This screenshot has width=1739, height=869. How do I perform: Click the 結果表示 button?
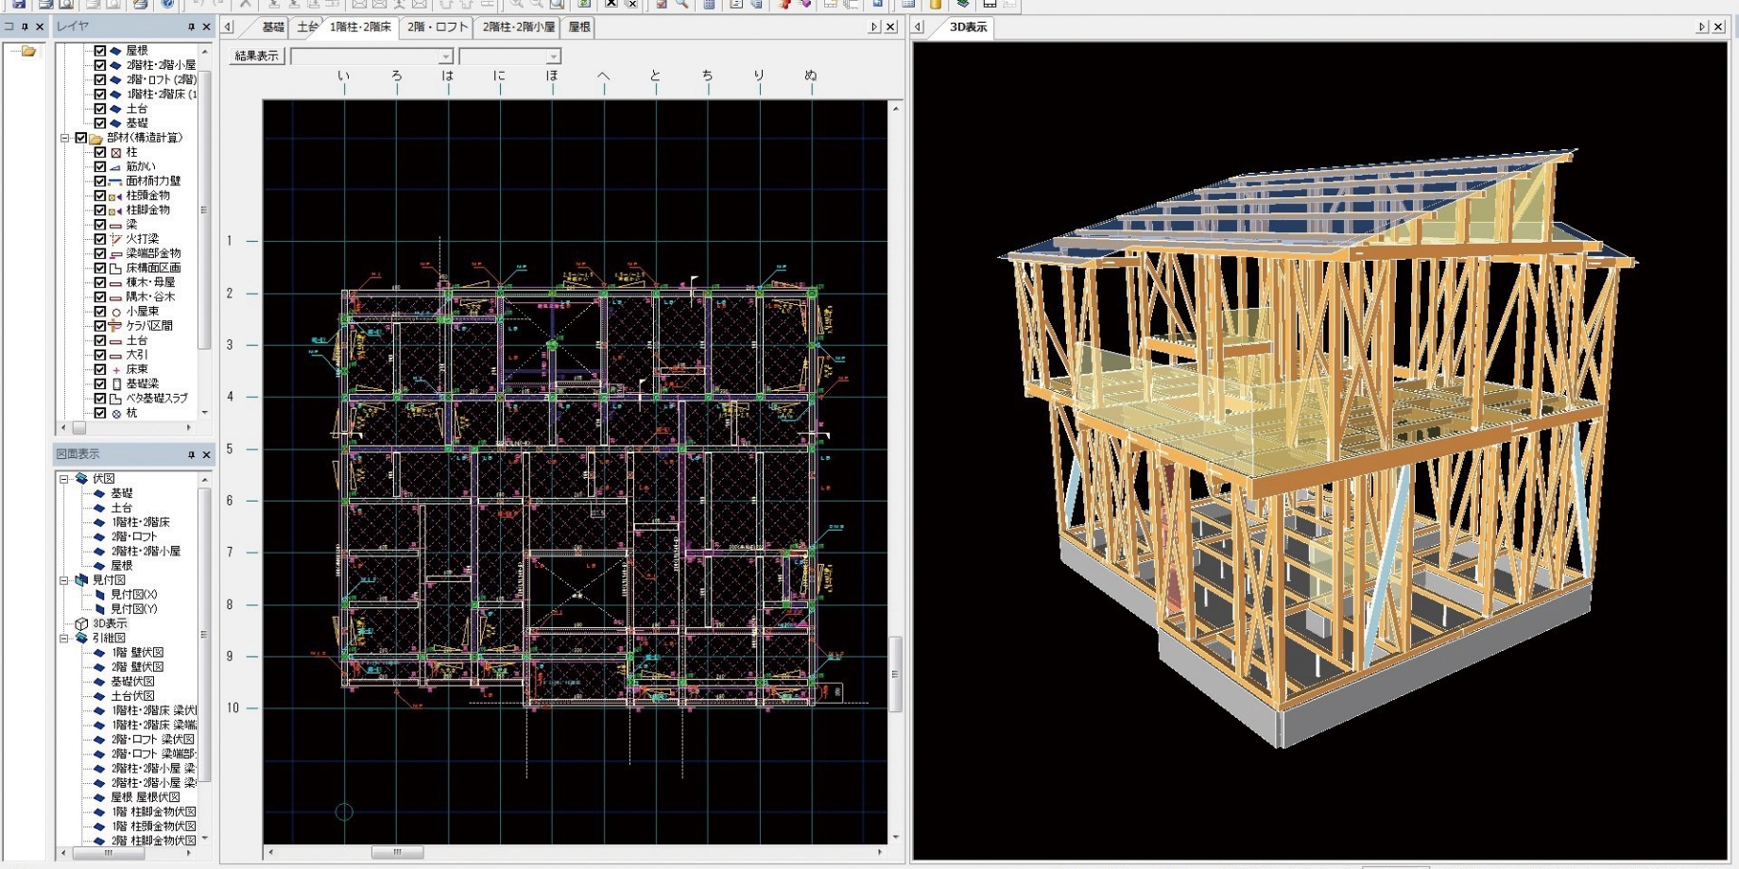pos(256,57)
